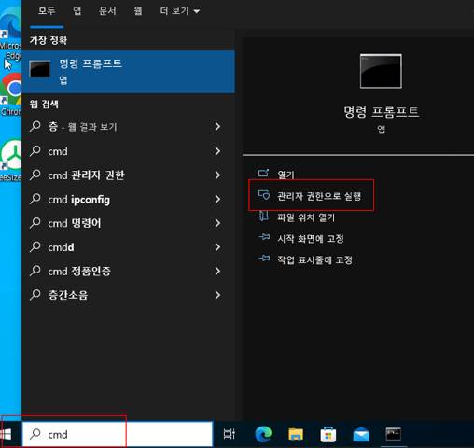The width and height of the screenshot is (474, 448).
Task: Expand arrow next to cmd ipconfig suggestion
Action: coord(217,199)
